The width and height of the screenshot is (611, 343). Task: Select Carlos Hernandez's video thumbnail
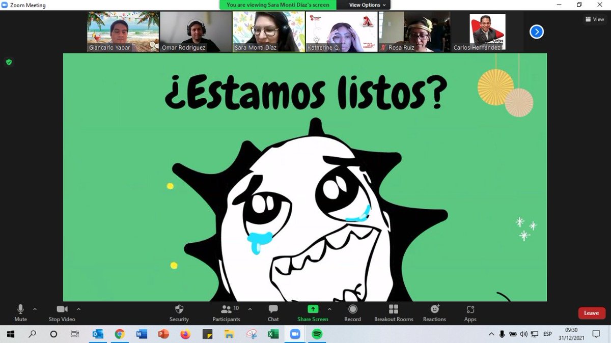point(488,32)
